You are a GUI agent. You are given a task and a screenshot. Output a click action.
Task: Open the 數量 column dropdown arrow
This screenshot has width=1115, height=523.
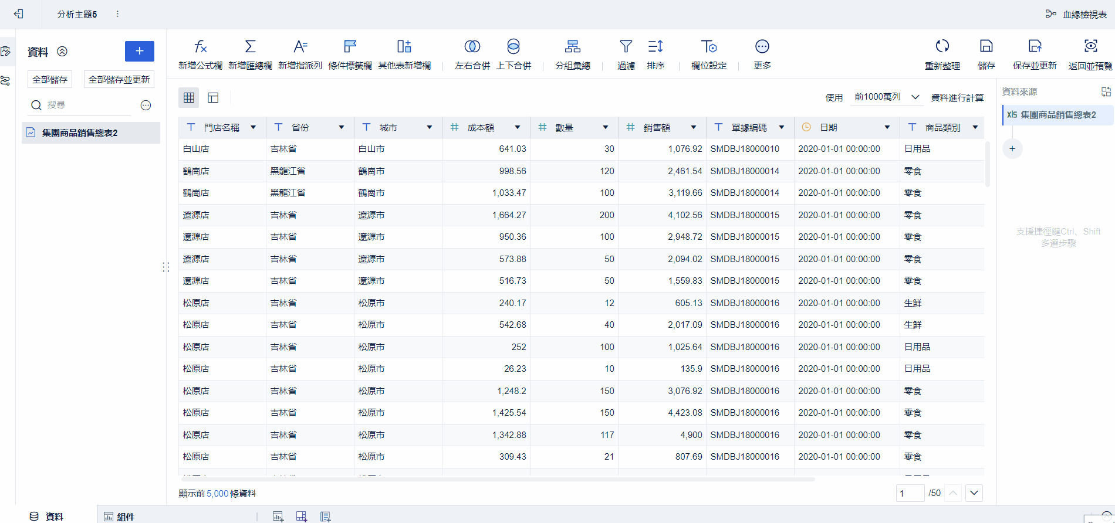(x=606, y=127)
